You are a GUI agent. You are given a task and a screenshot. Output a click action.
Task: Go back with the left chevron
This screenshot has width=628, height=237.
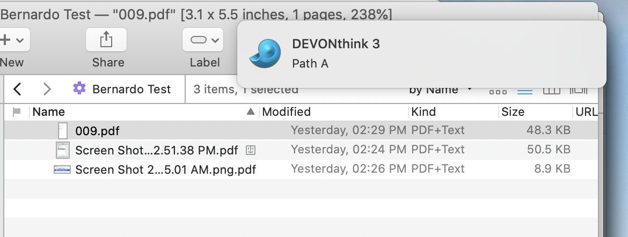[x=17, y=89]
